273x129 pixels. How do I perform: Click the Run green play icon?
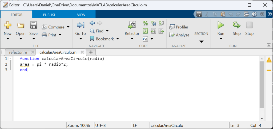[x=220, y=25]
